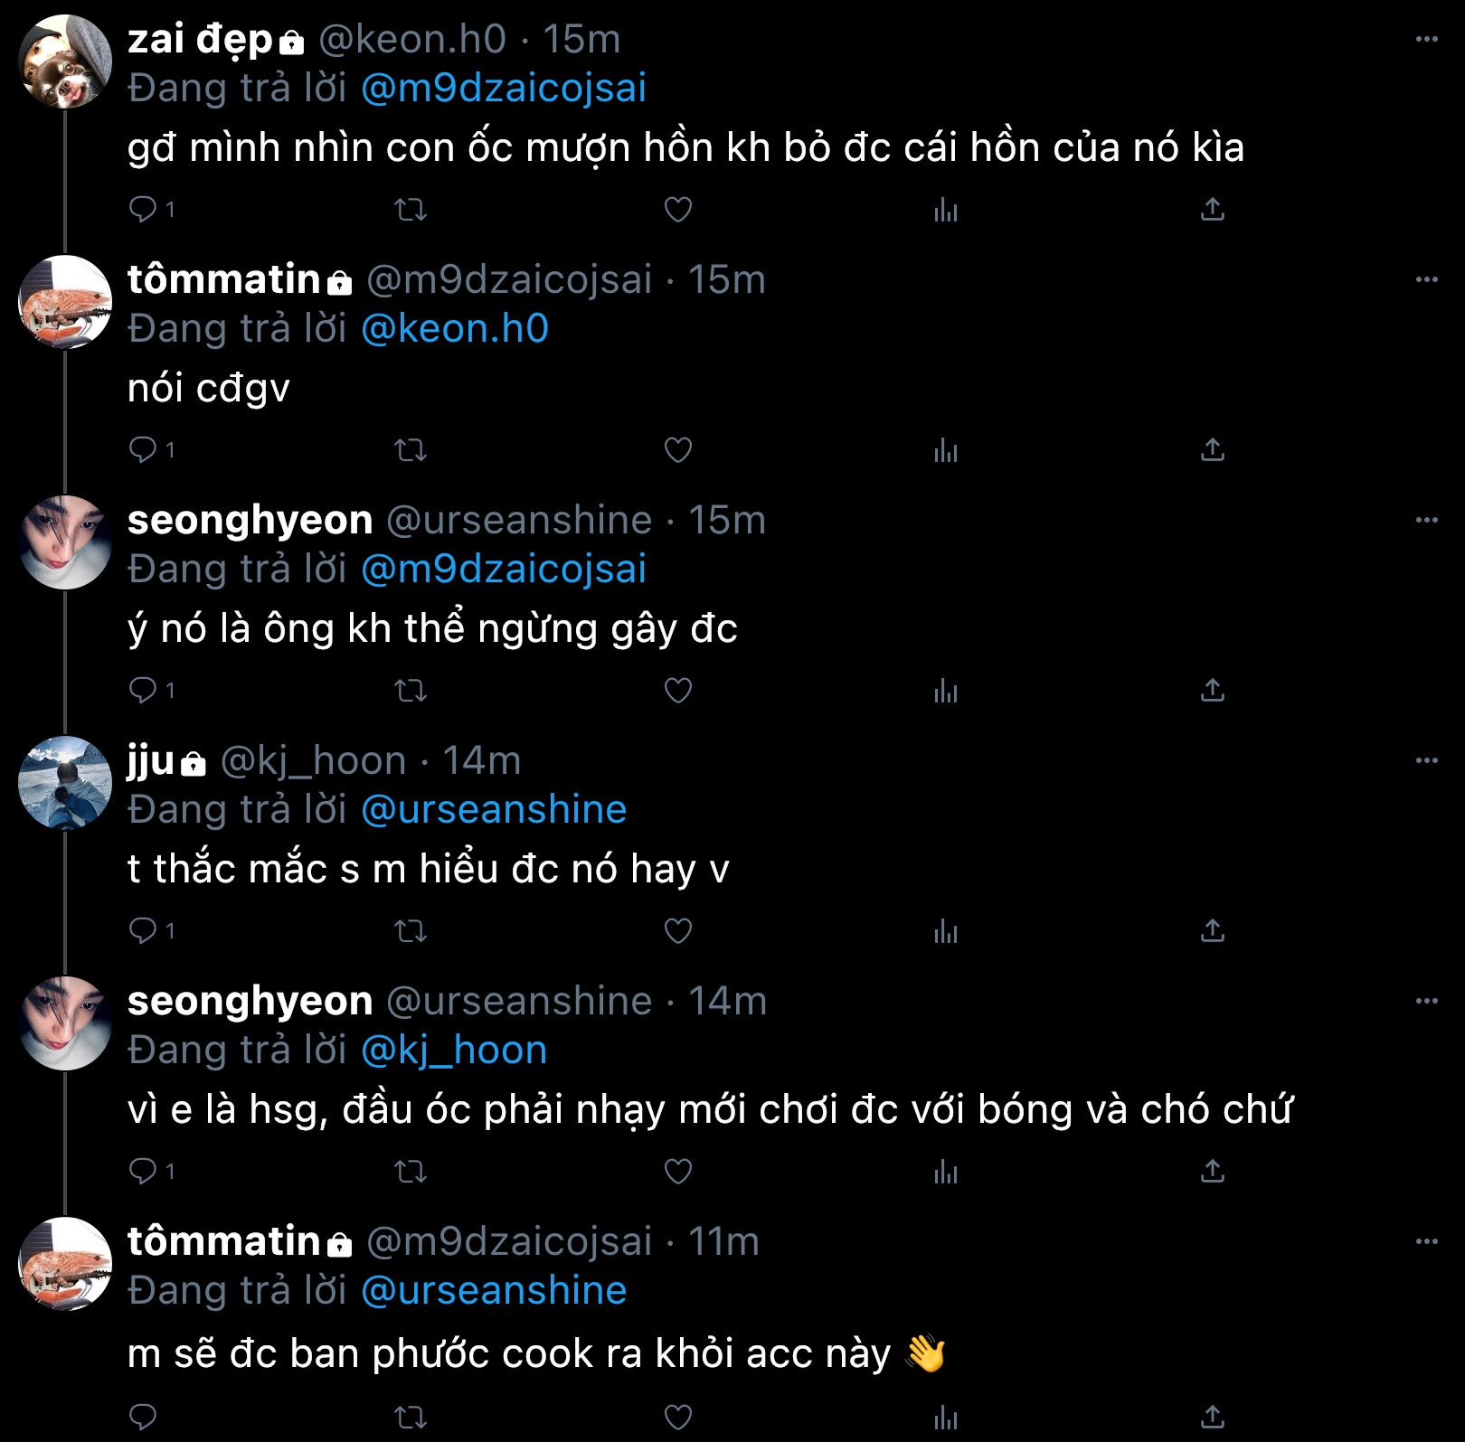Like seonghyeon's "vì e là hsg" tweet
This screenshot has height=1442, width=1465.
click(677, 1172)
